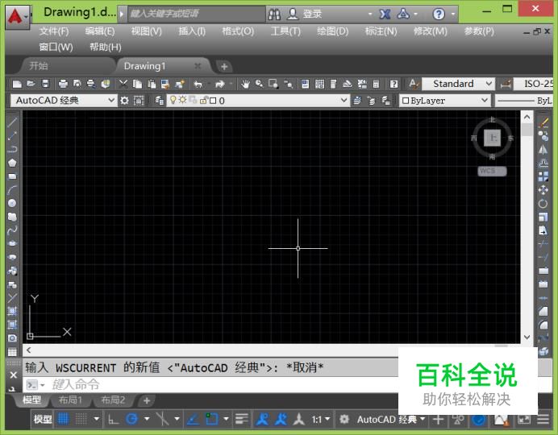The image size is (558, 435).
Task: Pick the Circle drawing tool
Action: [x=12, y=203]
